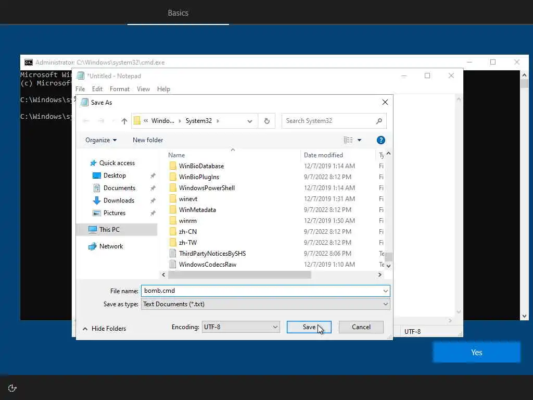Open Notepad Format menu
The image size is (533, 400).
120,89
